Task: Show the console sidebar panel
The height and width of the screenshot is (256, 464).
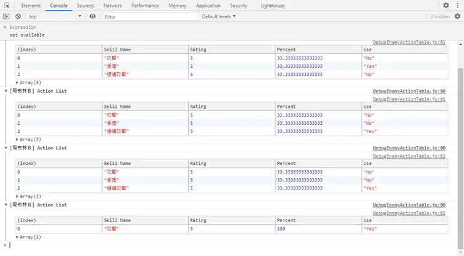Action: pyautogui.click(x=7, y=16)
